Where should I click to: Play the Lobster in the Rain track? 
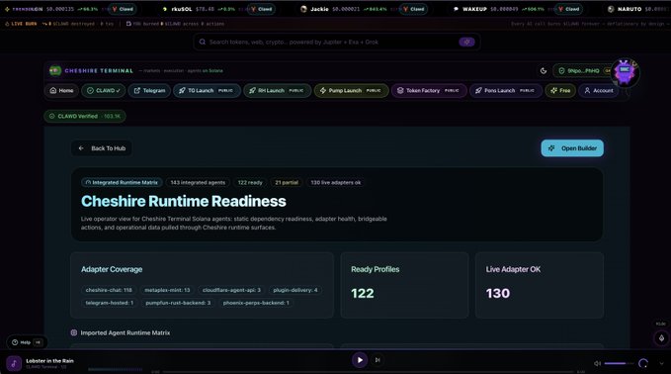point(360,360)
